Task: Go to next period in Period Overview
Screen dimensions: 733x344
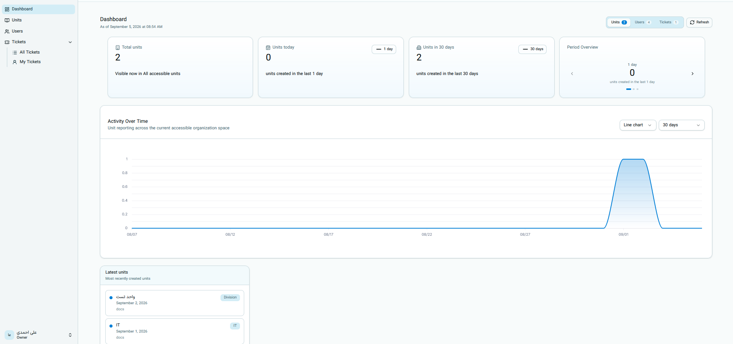Action: click(x=692, y=73)
